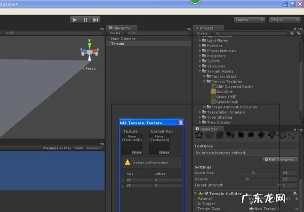
Task: Select the Tessellation Shaders folder
Action: [224, 112]
